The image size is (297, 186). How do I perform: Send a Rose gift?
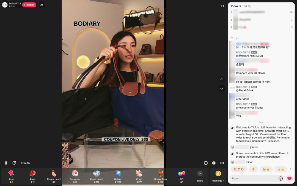[x=11, y=176]
